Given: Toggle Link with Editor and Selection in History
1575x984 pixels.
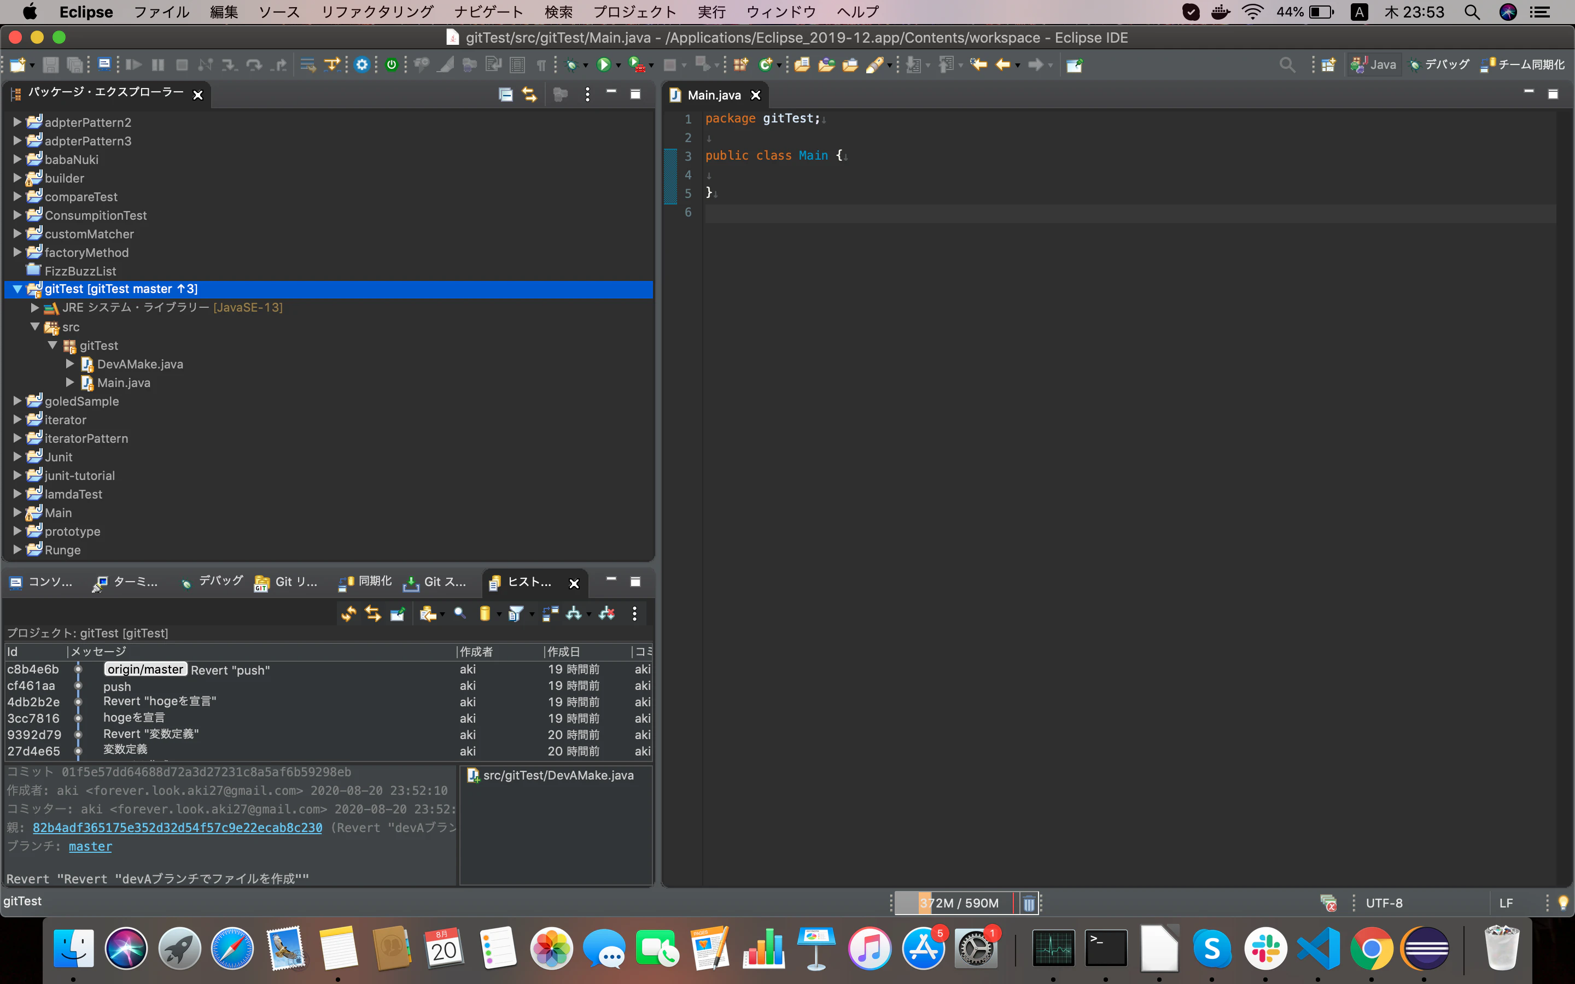Looking at the screenshot, I should pyautogui.click(x=373, y=613).
